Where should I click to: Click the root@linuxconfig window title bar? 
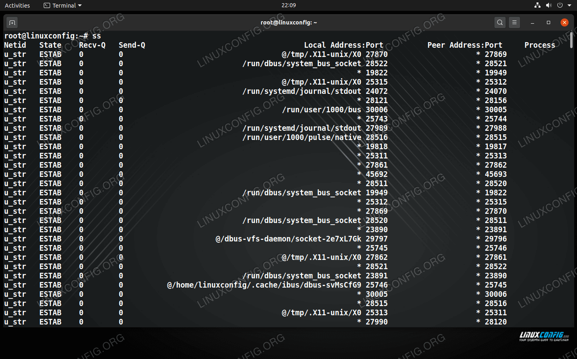(x=288, y=22)
